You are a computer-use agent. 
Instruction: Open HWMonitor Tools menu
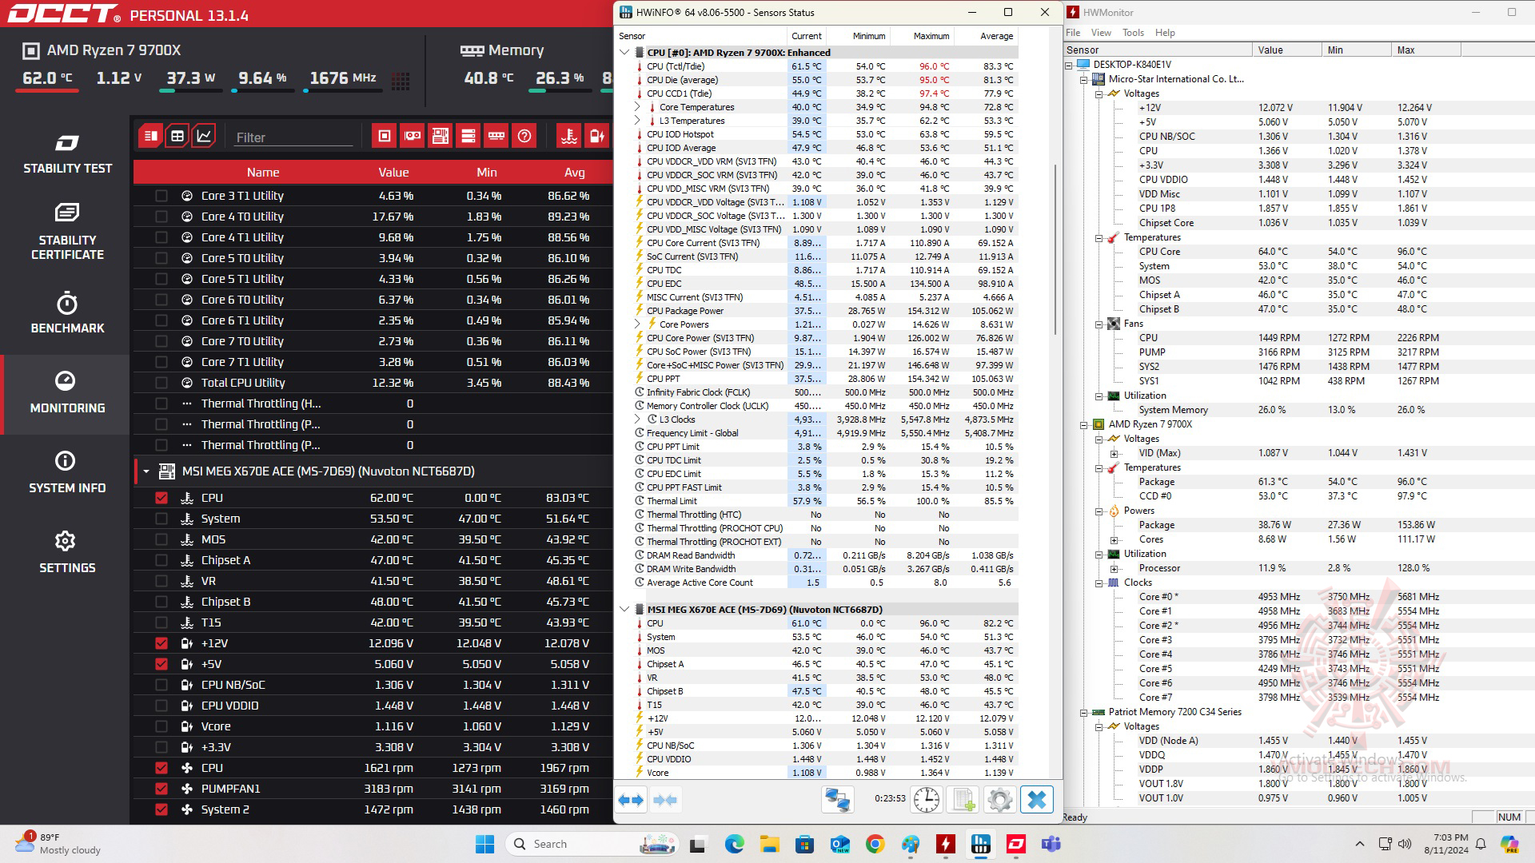(1133, 33)
